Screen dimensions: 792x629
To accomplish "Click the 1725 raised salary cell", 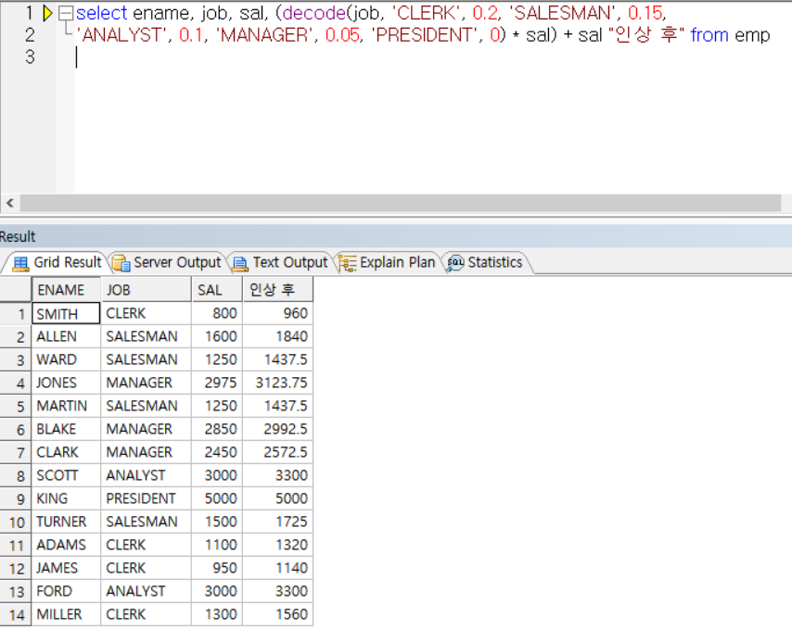I will (278, 522).
